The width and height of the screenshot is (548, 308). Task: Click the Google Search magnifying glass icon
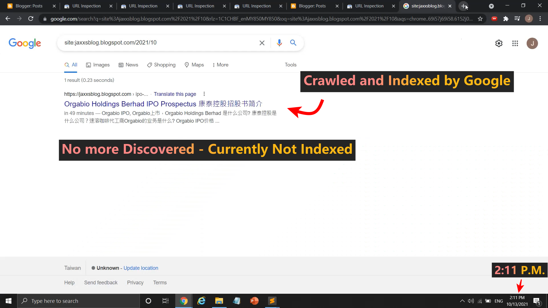point(293,42)
